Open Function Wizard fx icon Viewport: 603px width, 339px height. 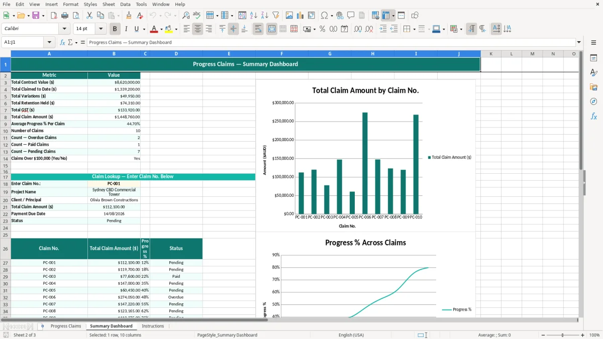pyautogui.click(x=62, y=42)
